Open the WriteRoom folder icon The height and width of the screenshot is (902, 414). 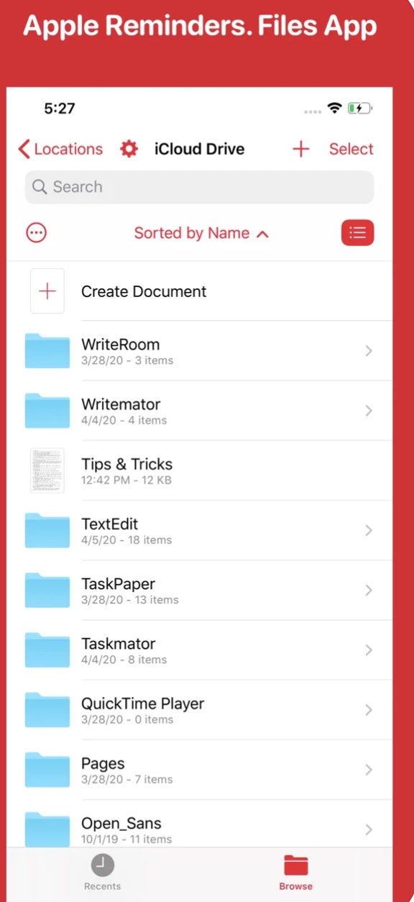[x=47, y=350]
